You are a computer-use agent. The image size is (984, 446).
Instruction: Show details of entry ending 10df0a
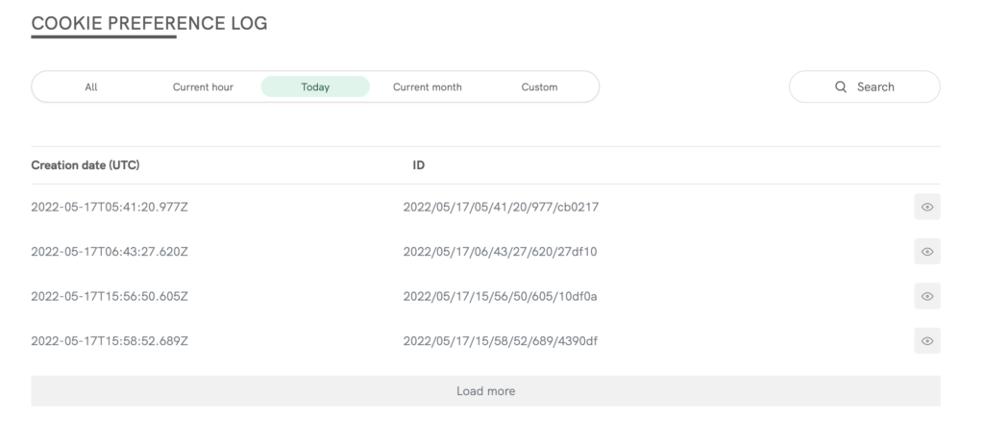coord(926,296)
